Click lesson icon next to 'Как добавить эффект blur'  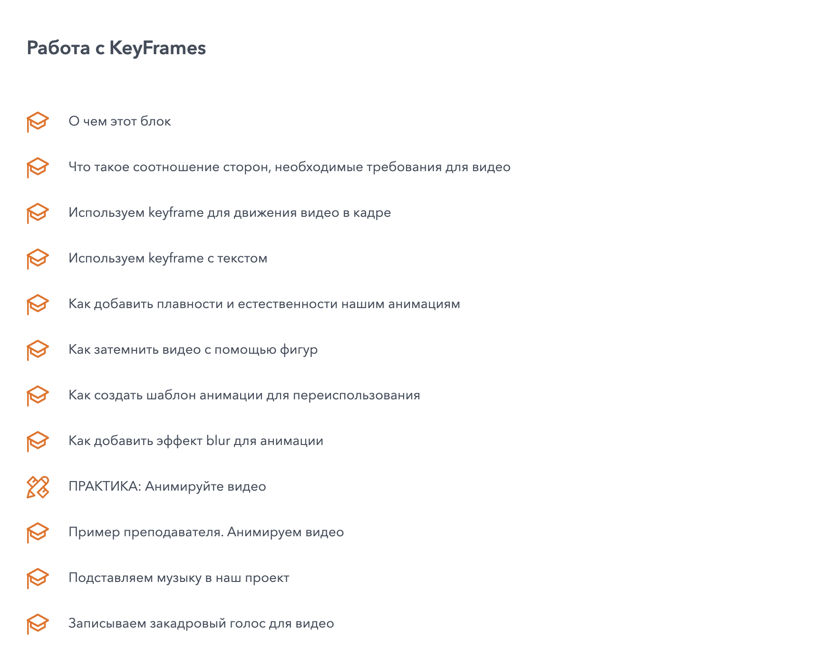38,441
